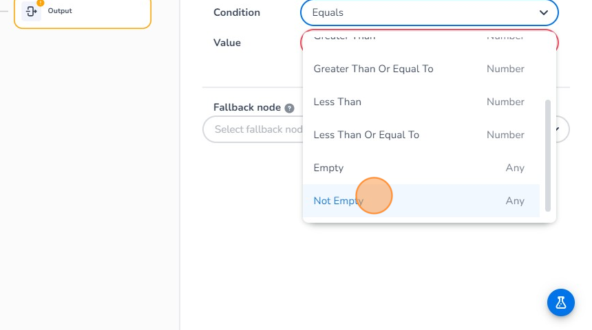This screenshot has width=592, height=330.
Task: Click the 'Fallback node' label text
Action: pos(247,108)
